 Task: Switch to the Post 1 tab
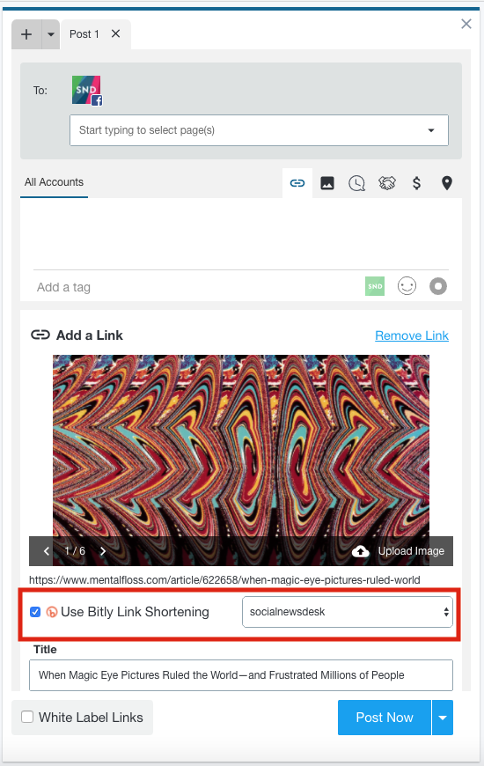click(x=84, y=34)
